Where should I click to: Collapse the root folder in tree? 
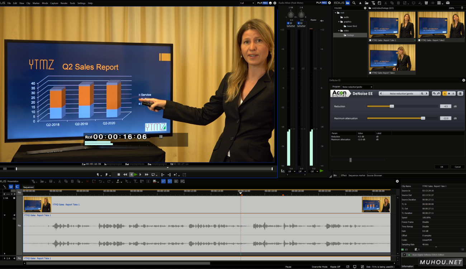[x=336, y=13]
